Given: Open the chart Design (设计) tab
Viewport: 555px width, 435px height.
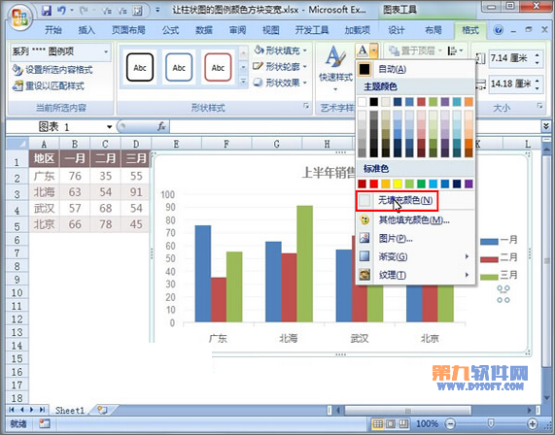Looking at the screenshot, I should [x=397, y=30].
